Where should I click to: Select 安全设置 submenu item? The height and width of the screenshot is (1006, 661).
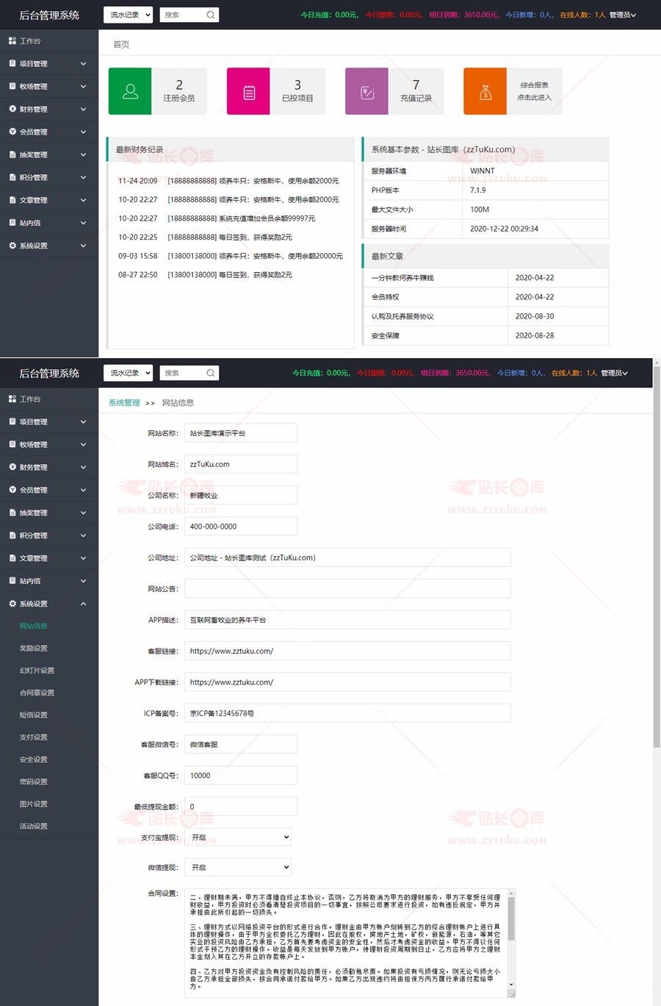[33, 760]
